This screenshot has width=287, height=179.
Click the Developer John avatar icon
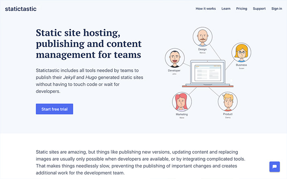[174, 58]
